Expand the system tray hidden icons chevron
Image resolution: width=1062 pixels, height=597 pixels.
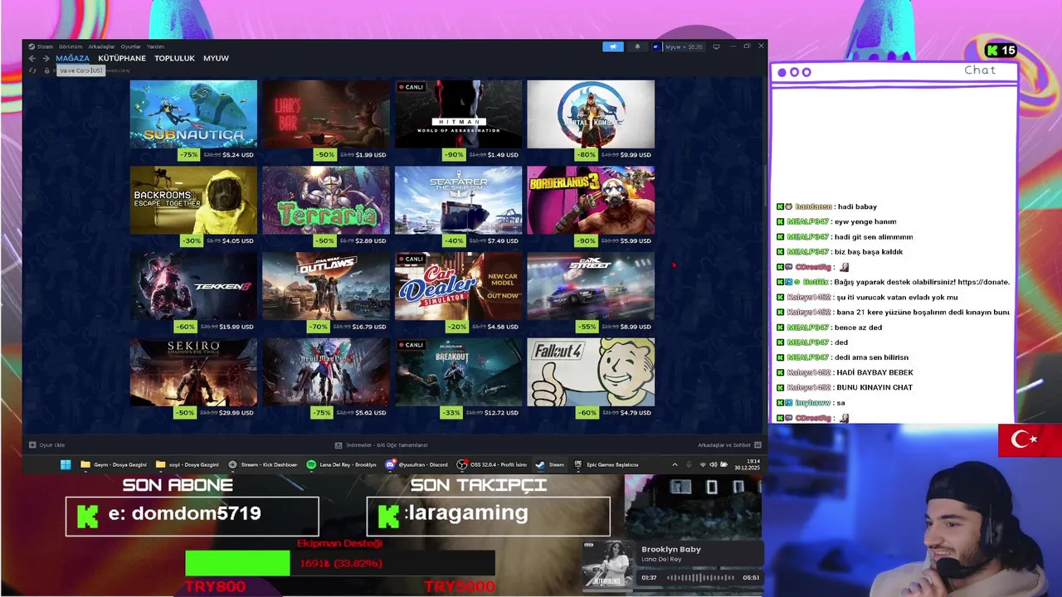point(675,464)
